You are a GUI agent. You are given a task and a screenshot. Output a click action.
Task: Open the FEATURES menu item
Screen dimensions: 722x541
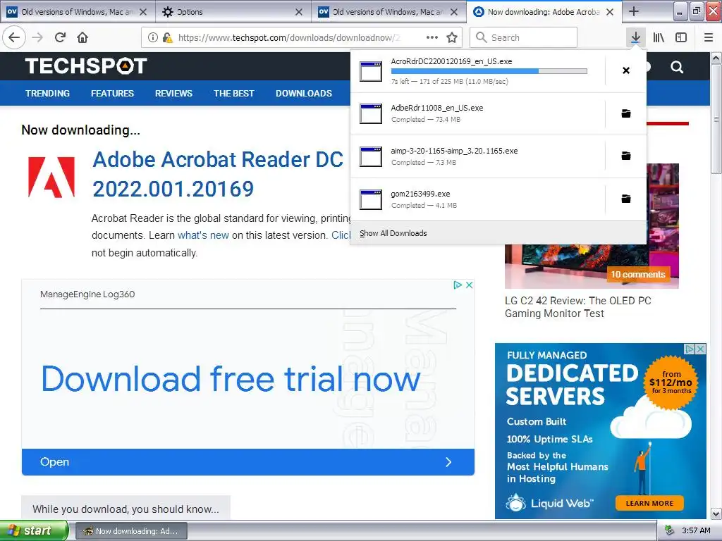point(112,94)
